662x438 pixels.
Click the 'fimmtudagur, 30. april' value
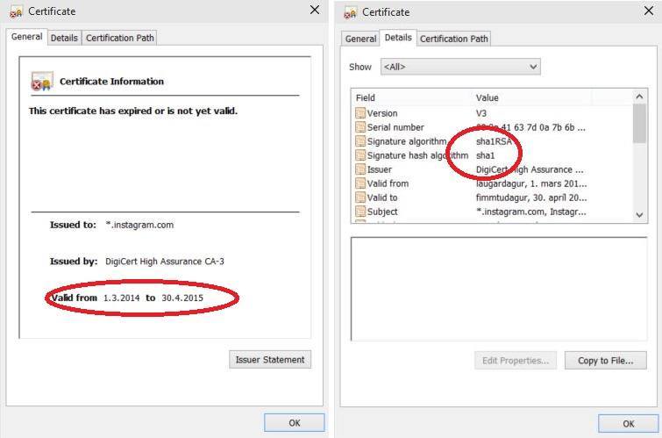pos(531,197)
